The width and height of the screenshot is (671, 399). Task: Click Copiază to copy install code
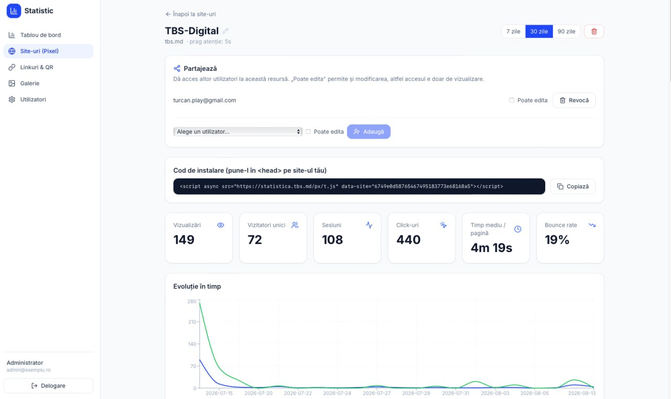[x=573, y=186]
